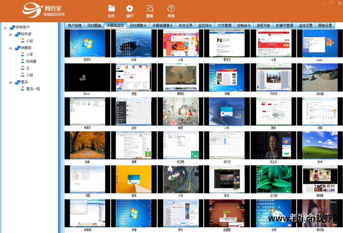Open the 软硬件管理 tab
343x233 pixels.
285,25
